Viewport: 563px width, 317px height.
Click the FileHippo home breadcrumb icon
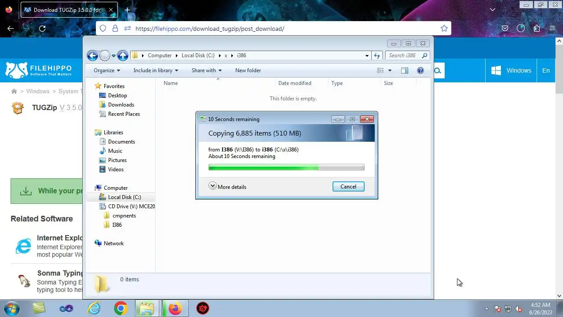[x=14, y=92]
